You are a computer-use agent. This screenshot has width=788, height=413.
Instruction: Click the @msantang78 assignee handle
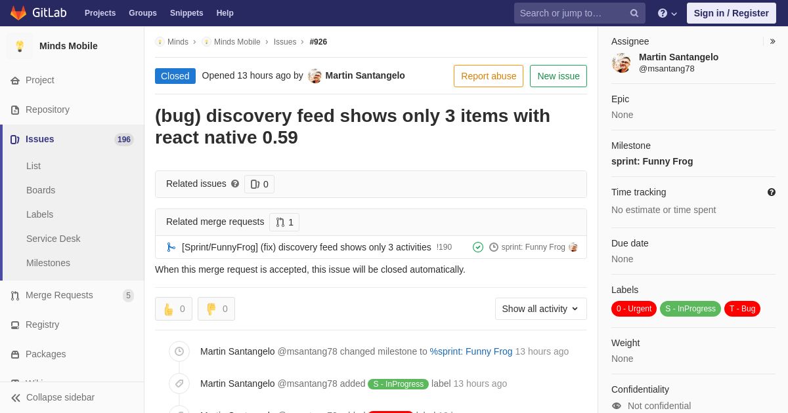click(667, 68)
